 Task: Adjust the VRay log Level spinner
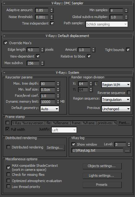click(129, 144)
